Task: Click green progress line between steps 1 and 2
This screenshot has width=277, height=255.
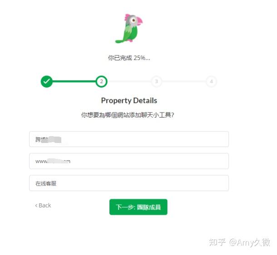Action: (x=74, y=81)
